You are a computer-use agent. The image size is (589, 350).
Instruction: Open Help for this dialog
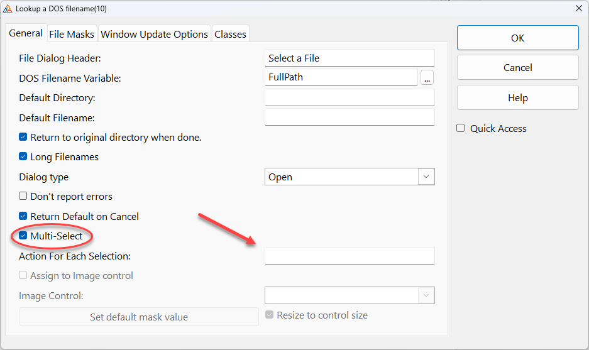tap(517, 97)
